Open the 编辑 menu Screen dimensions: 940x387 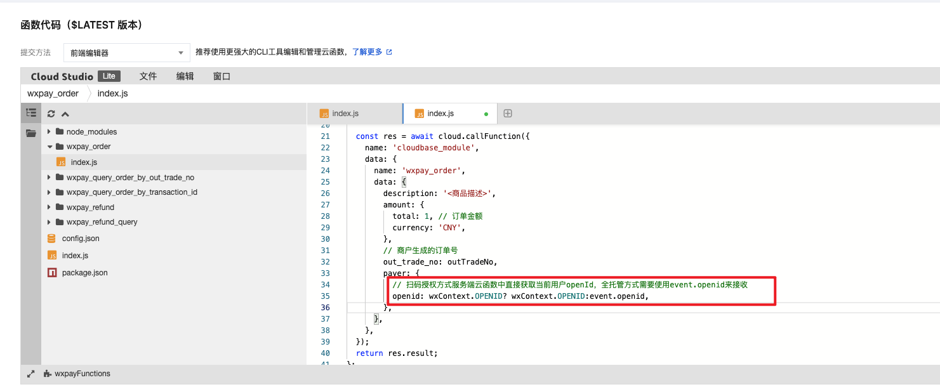(x=185, y=76)
